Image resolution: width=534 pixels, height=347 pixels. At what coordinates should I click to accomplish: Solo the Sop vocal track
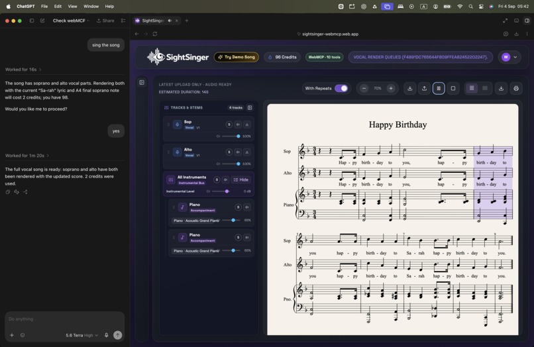coord(229,124)
